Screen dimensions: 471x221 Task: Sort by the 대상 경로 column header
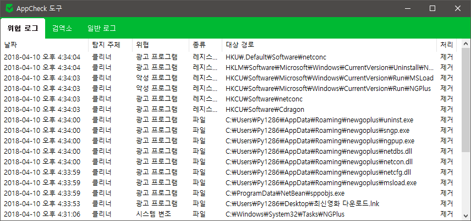click(x=329, y=45)
